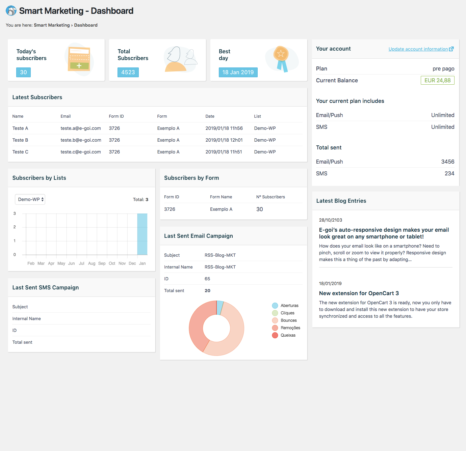466x451 pixels.
Task: Click the 3456 Email/Push total sent value
Action: [448, 162]
